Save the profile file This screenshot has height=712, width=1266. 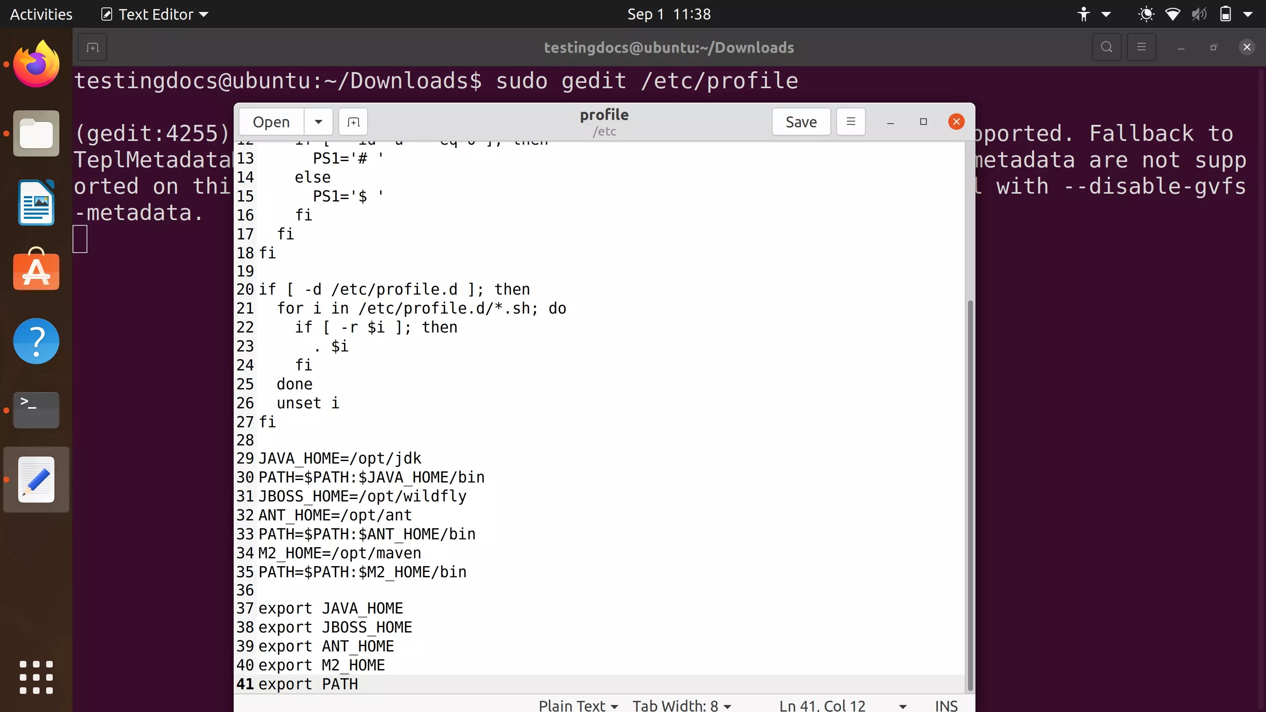point(801,122)
